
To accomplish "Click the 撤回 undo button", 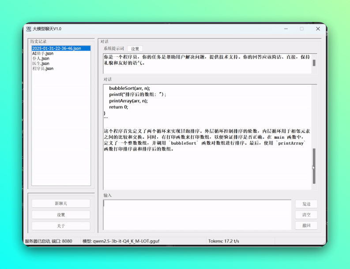I will 306,225.
